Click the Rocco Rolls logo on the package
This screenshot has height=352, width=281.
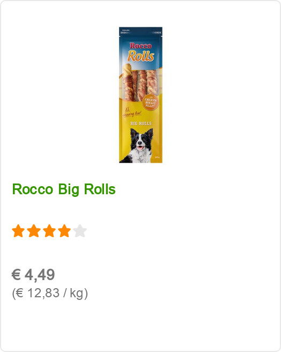140,52
